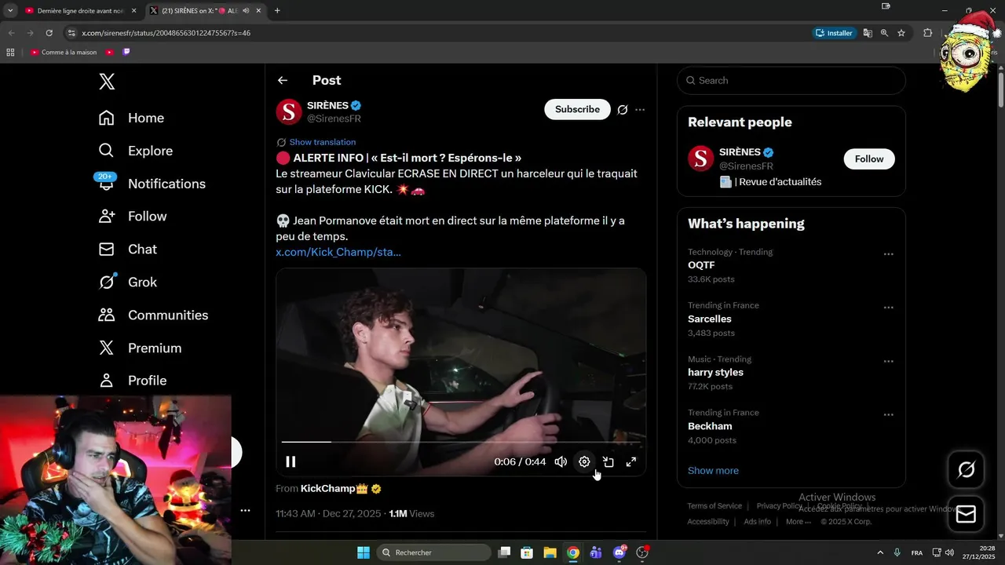Click the Rechercher taskbar search box
Image resolution: width=1005 pixels, height=565 pixels.
click(433, 552)
